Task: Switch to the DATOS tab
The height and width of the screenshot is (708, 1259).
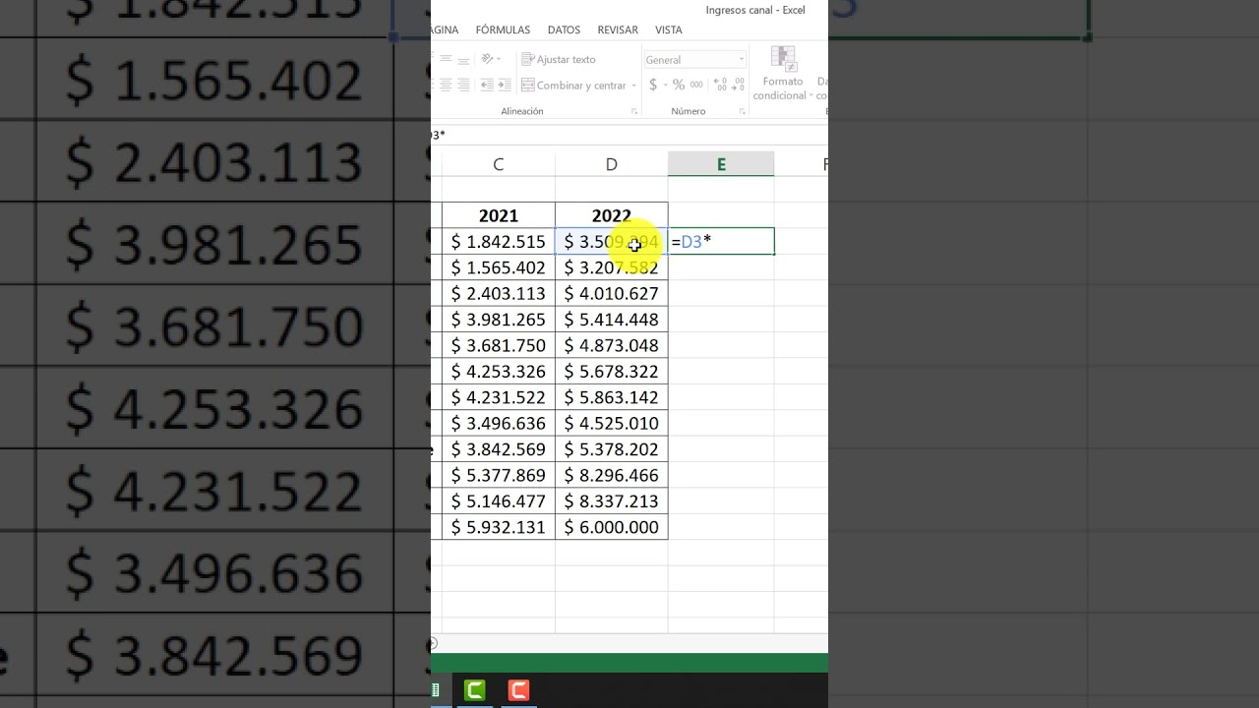Action: click(564, 29)
